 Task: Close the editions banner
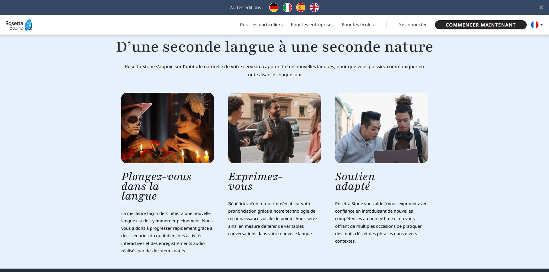(541, 7)
